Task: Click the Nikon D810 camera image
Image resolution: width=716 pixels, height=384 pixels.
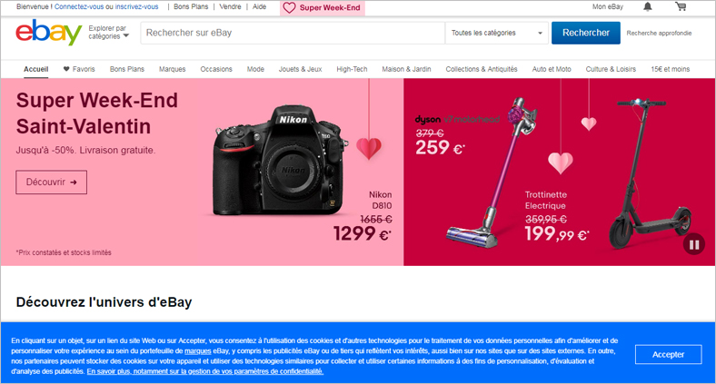Action: pos(280,161)
